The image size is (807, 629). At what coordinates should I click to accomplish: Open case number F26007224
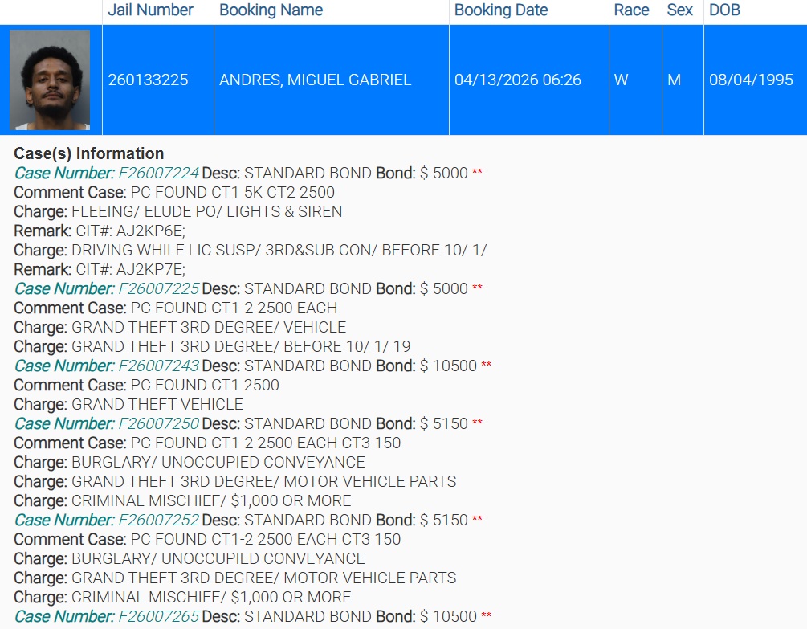(x=158, y=173)
